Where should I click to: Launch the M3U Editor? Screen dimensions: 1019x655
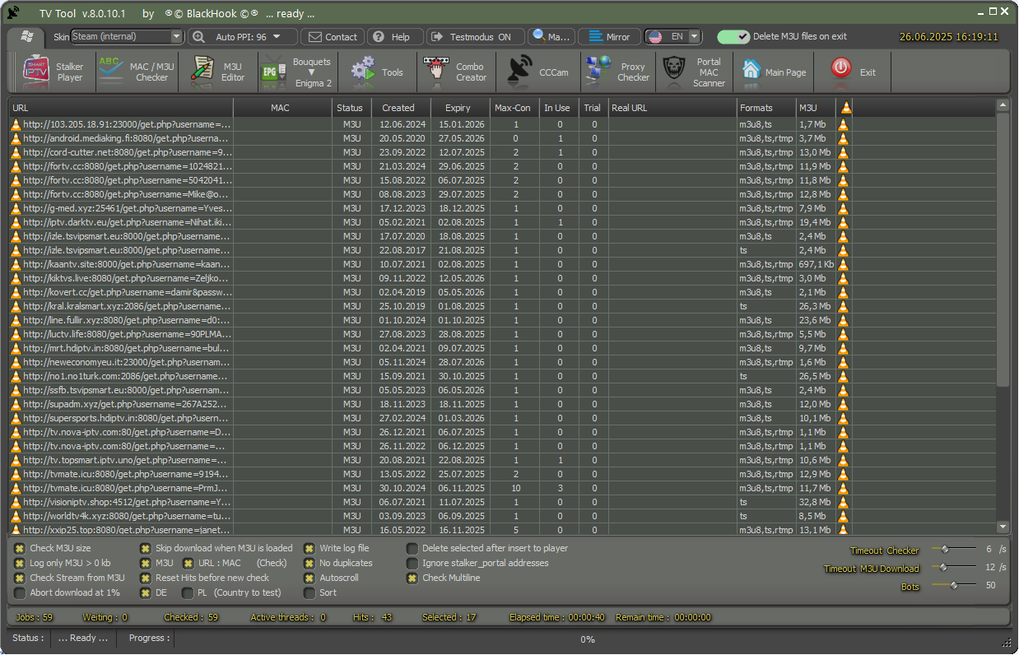[218, 72]
